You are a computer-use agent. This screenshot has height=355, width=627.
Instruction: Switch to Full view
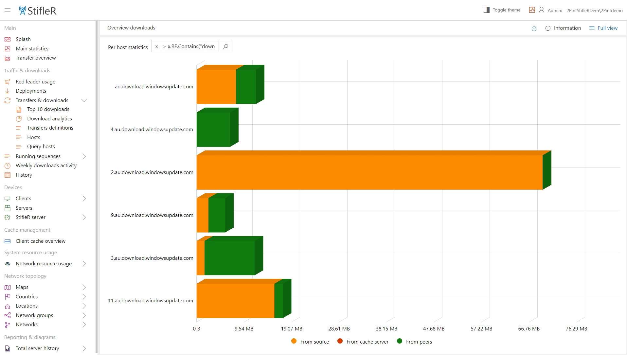(603, 28)
